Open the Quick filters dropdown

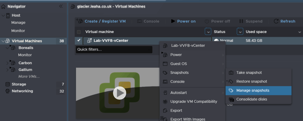click(114, 50)
